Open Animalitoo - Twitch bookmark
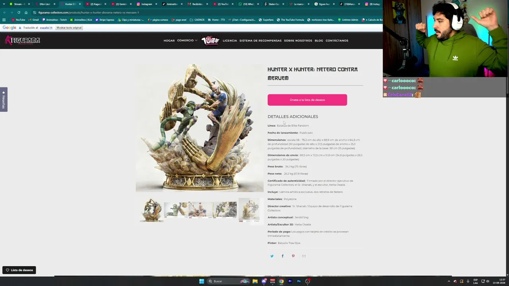Screen dimensions: 509x286 click(54, 19)
